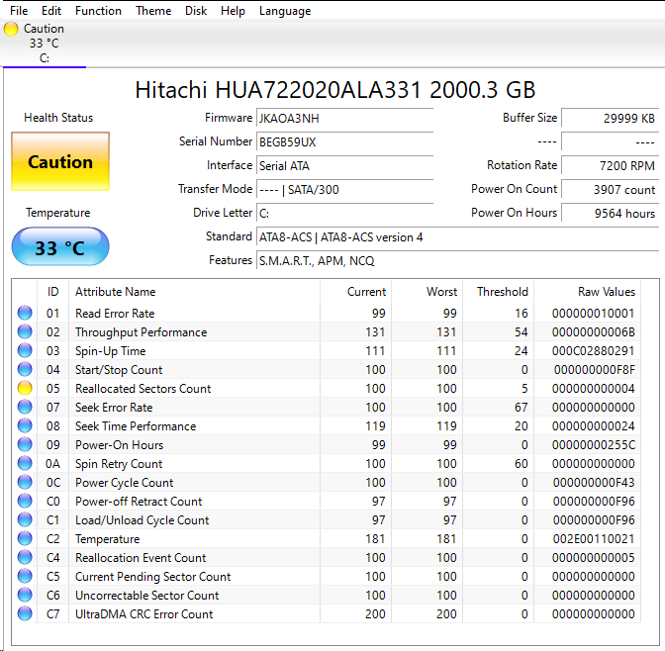Click the blue status icon for Reallocation Event Count

click(x=25, y=557)
